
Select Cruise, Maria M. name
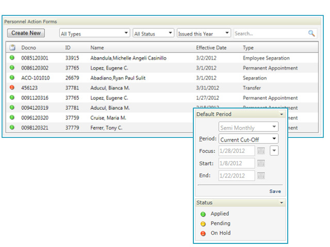(108, 118)
